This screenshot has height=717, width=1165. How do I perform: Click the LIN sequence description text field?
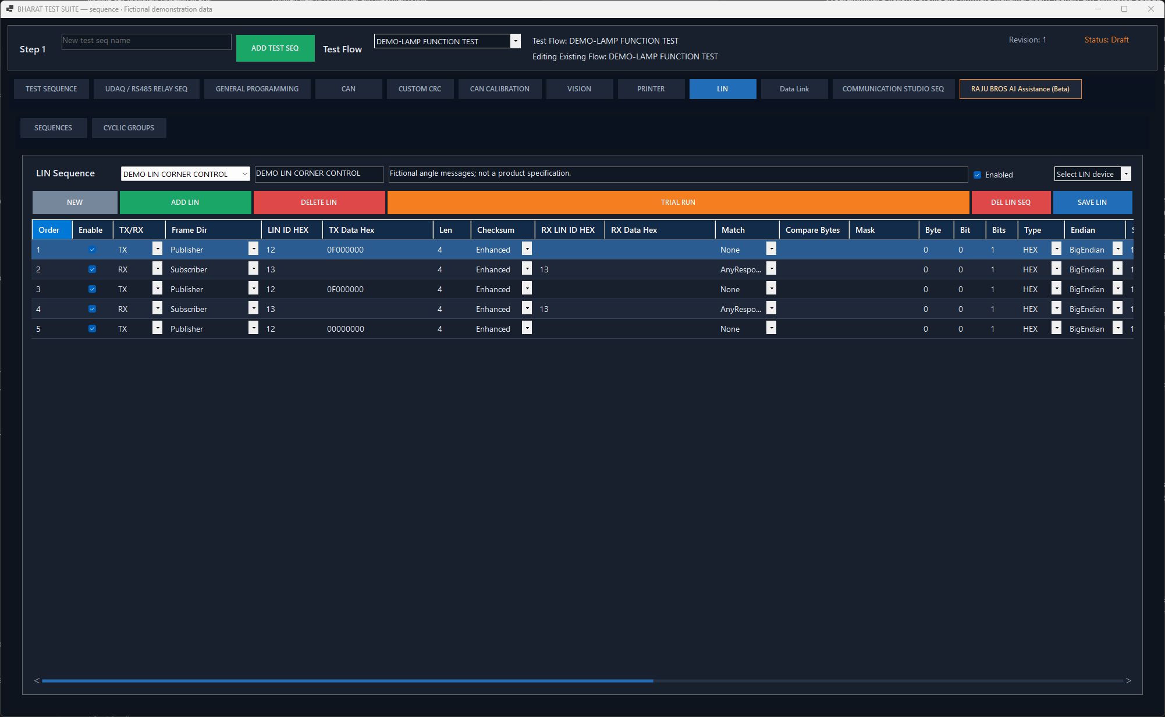pos(678,174)
